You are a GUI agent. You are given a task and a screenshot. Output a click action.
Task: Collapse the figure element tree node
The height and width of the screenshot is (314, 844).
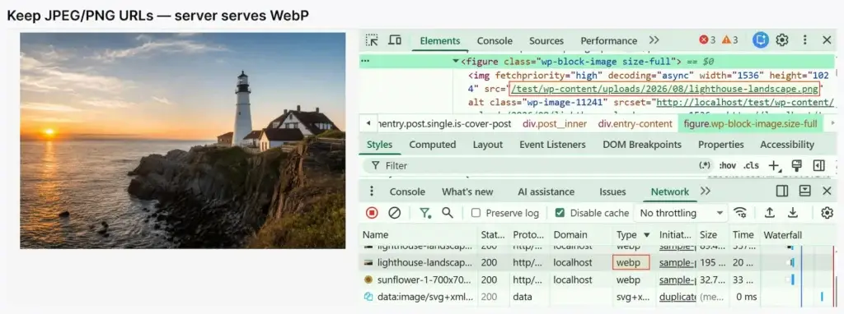(457, 61)
